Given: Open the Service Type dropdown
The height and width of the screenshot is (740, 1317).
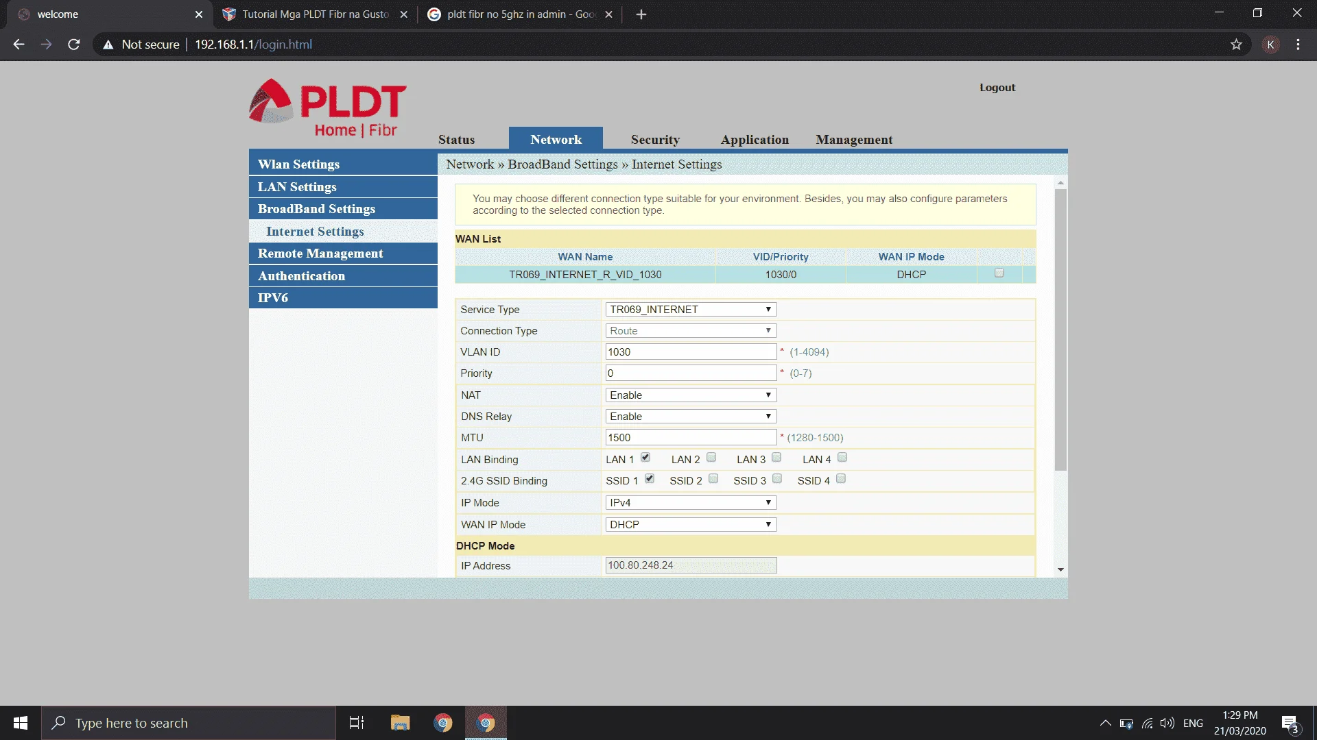Looking at the screenshot, I should pos(691,310).
